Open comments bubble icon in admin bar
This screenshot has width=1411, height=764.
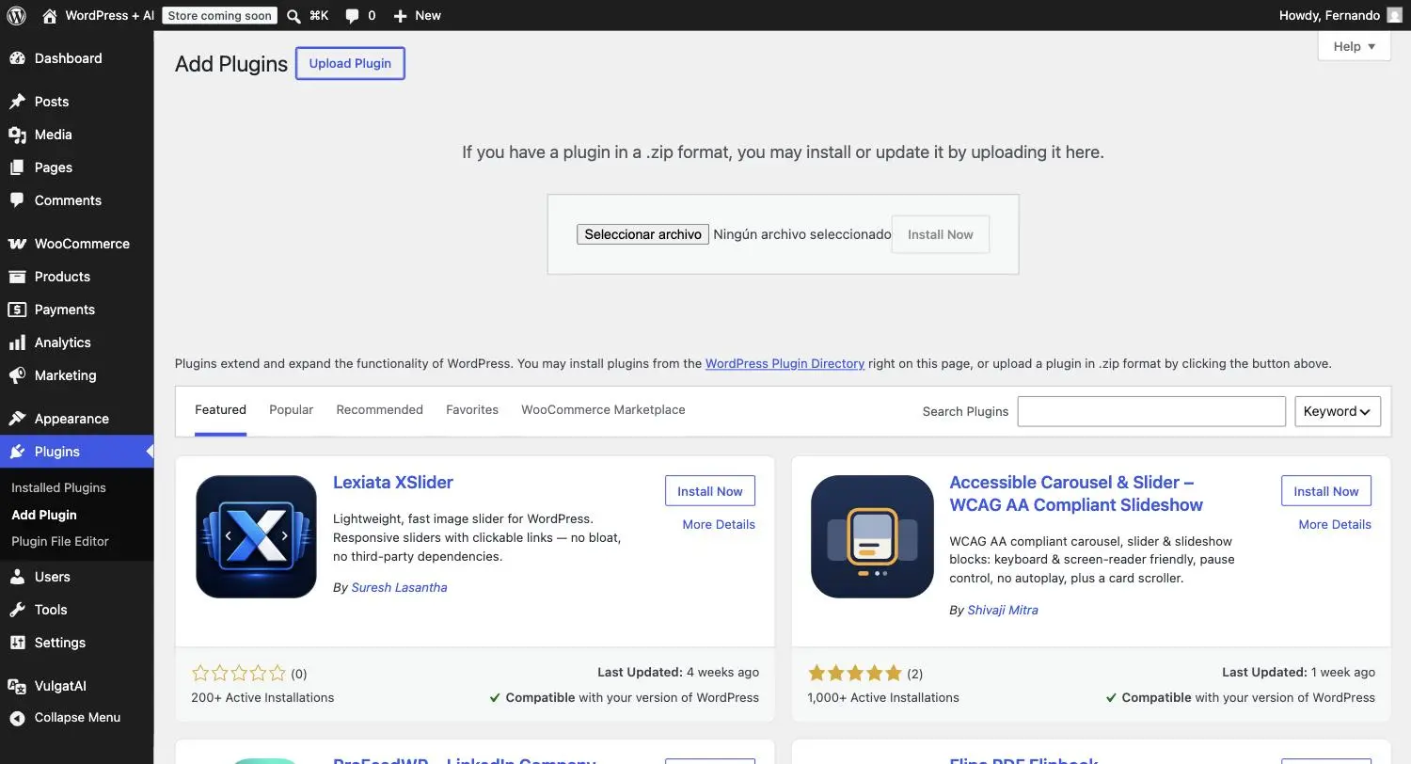pos(352,16)
